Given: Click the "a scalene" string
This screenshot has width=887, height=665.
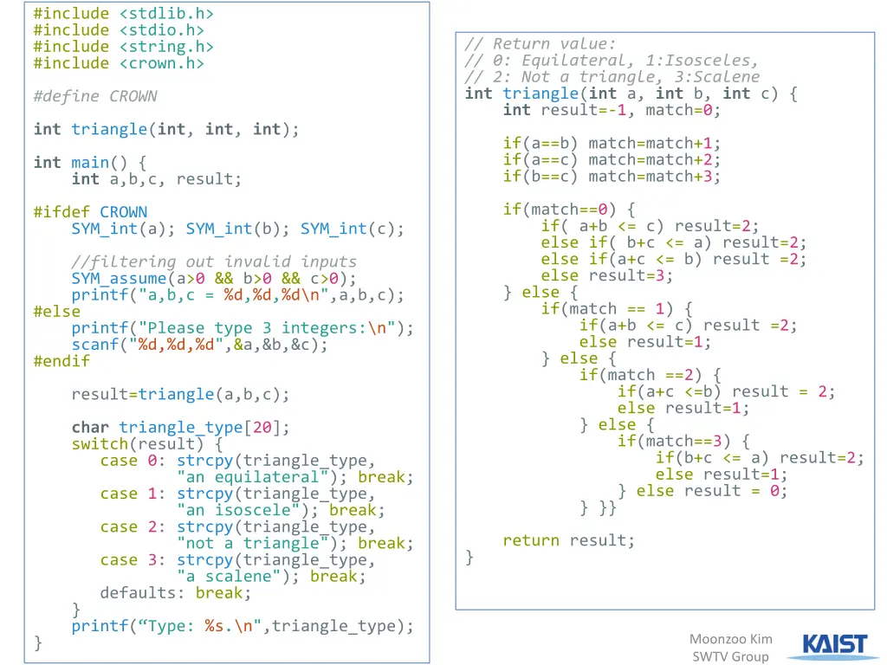Looking at the screenshot, I should point(229,577).
